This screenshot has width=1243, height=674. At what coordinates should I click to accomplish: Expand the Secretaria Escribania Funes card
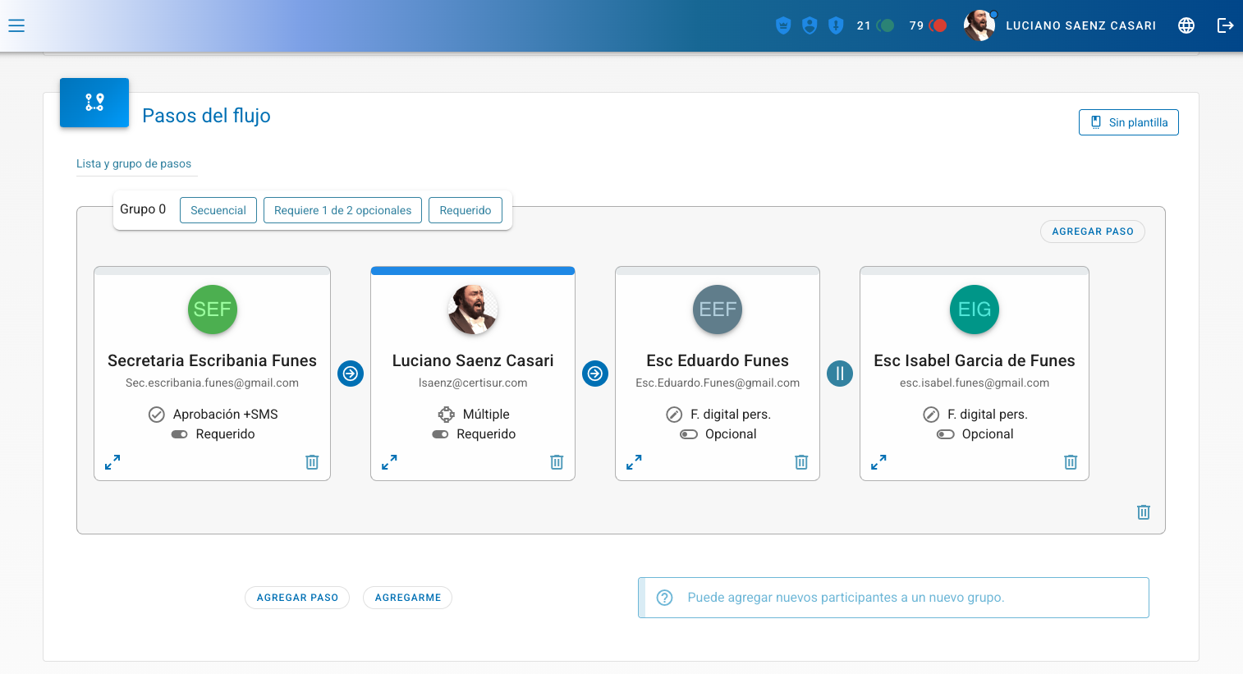tap(112, 462)
